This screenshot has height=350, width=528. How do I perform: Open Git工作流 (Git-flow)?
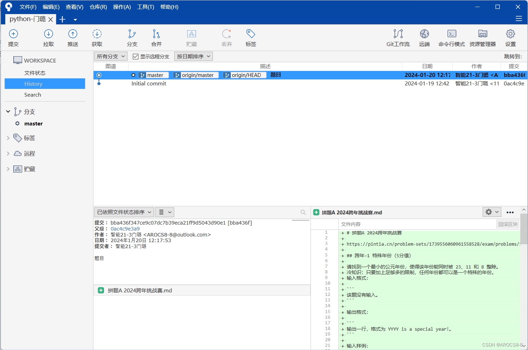coord(398,38)
